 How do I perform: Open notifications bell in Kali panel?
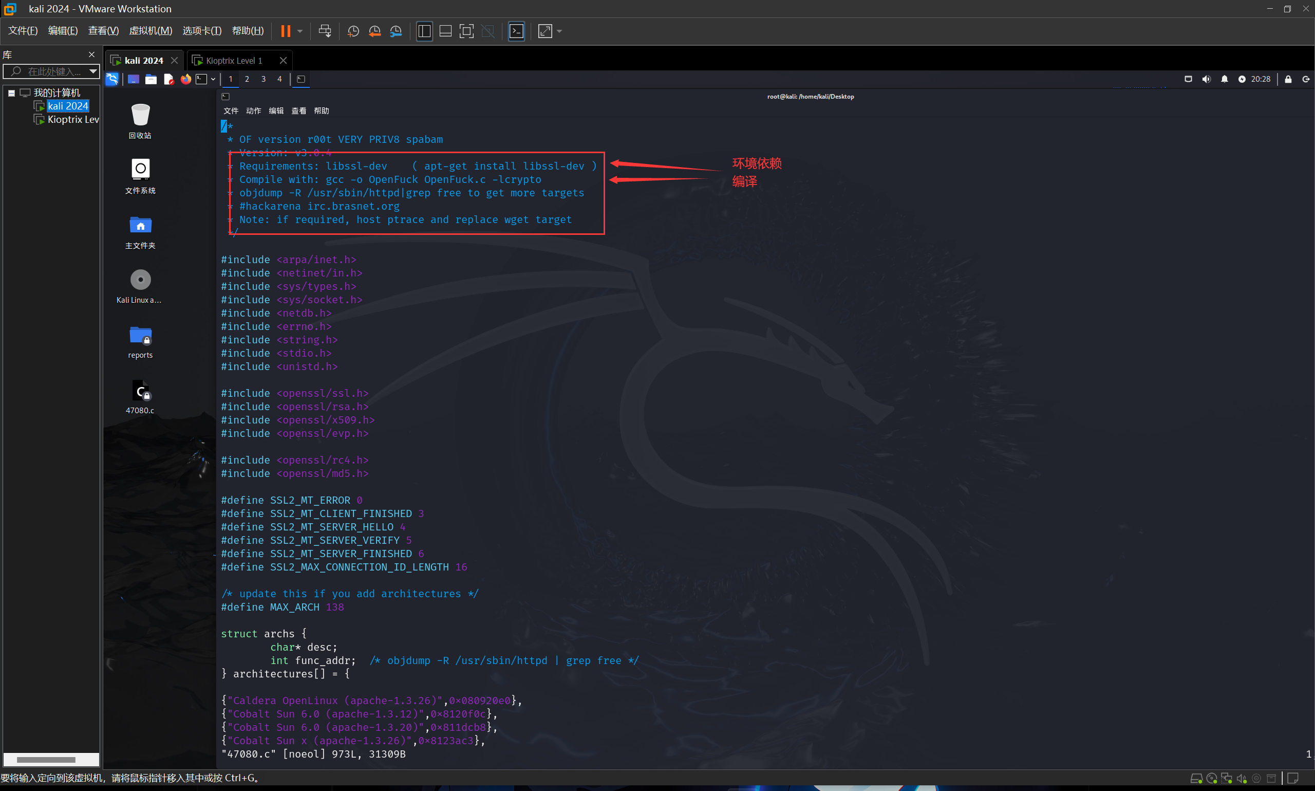click(x=1225, y=79)
